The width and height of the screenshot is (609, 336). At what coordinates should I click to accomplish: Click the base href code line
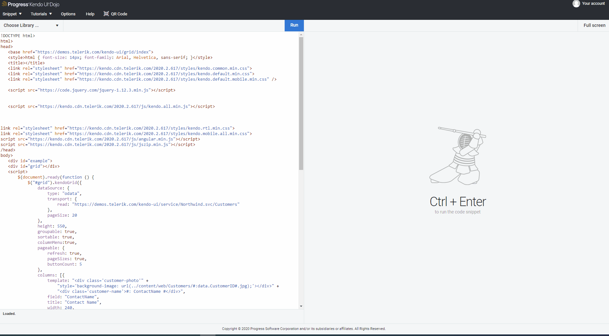[x=81, y=52]
